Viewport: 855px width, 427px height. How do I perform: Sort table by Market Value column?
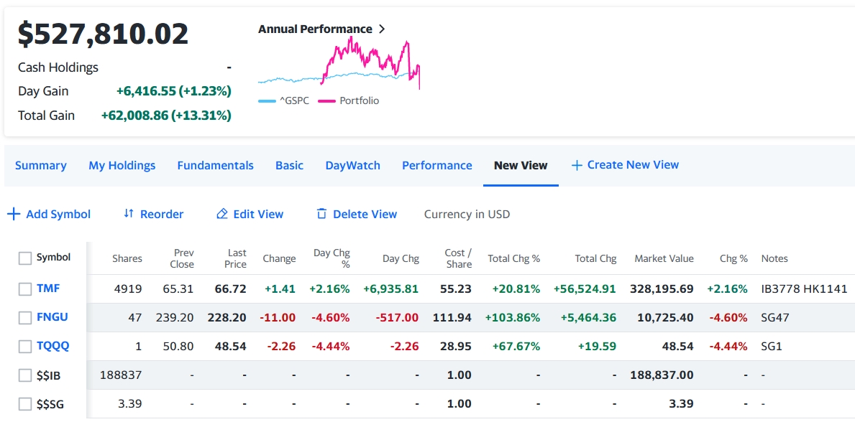tap(663, 258)
